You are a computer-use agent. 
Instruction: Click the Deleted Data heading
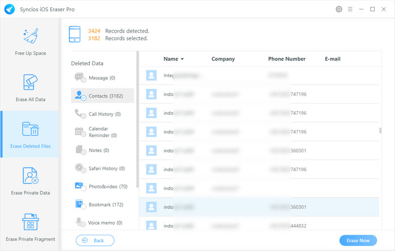pyautogui.click(x=87, y=64)
